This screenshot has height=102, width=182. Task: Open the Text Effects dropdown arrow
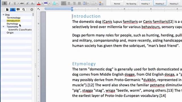[x=57, y=3]
